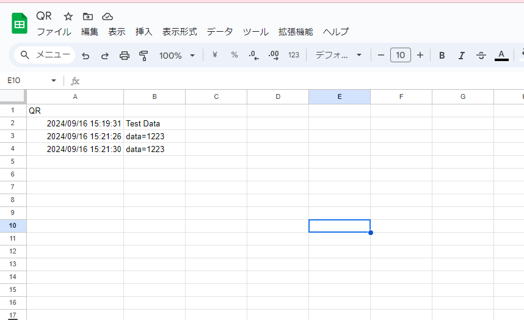Open the ファイル menu
Image resolution: width=524 pixels, height=320 pixels.
click(54, 32)
